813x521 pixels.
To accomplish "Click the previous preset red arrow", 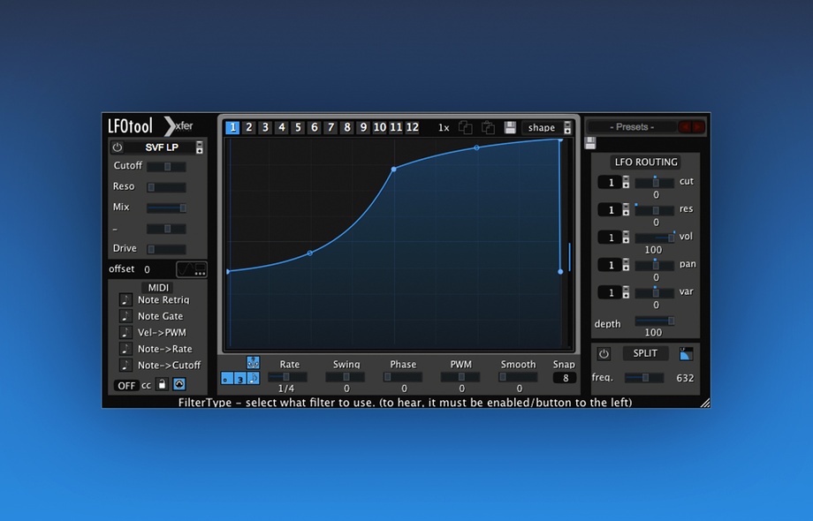I will click(x=686, y=127).
